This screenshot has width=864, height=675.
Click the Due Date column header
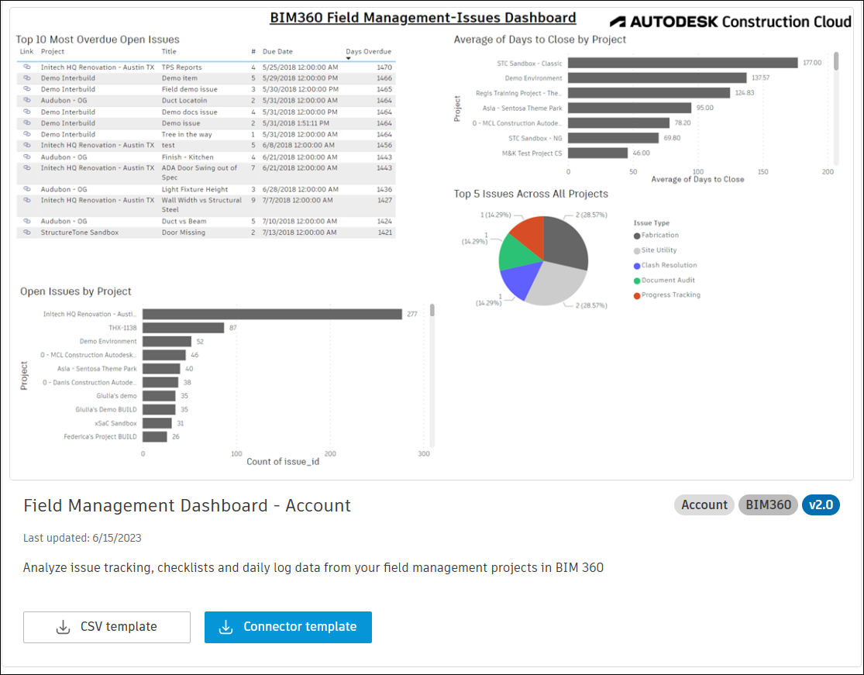(277, 52)
